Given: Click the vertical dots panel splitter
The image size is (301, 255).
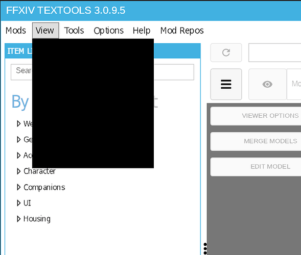Looking at the screenshot, I should click(x=205, y=249).
